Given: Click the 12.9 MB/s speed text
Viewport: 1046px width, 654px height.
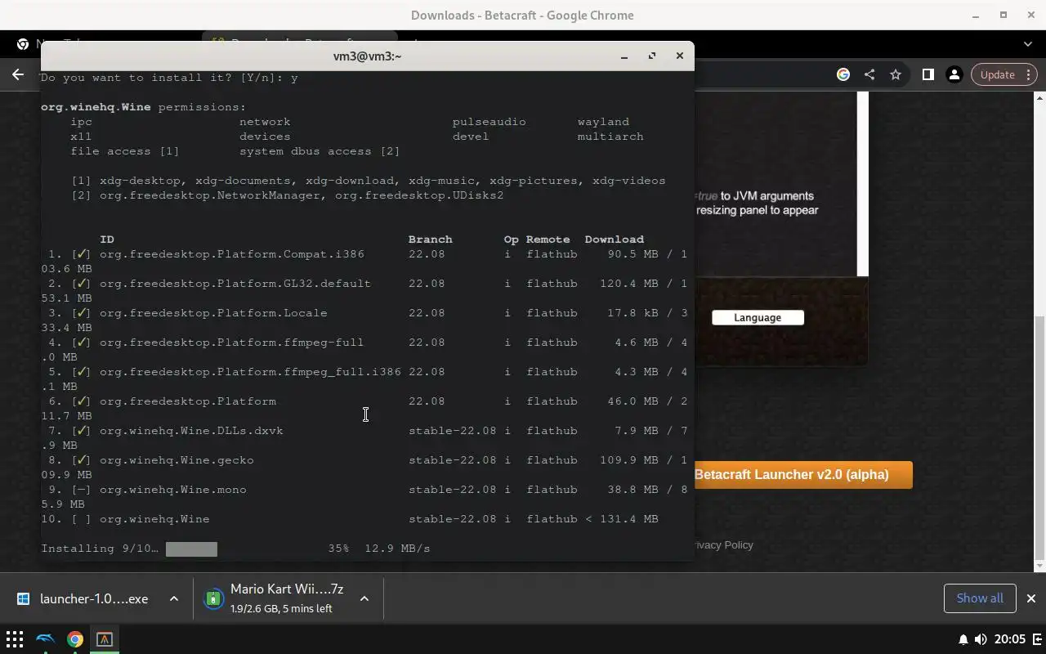Looking at the screenshot, I should pyautogui.click(x=397, y=549).
